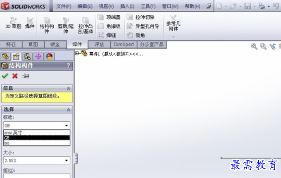The image size is (281, 178).
Task: Click the save disk icon
Action: [248, 6]
